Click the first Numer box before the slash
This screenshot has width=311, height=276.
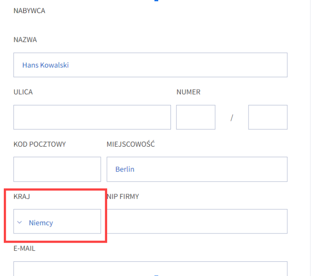[x=195, y=117]
